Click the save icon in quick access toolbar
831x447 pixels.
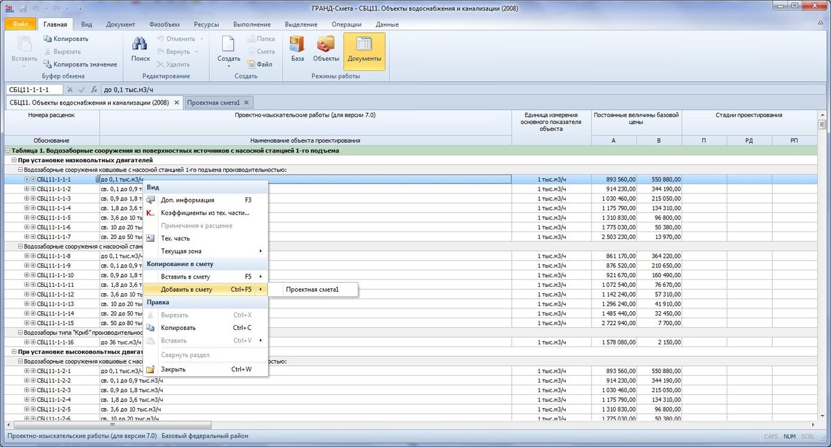pos(24,8)
